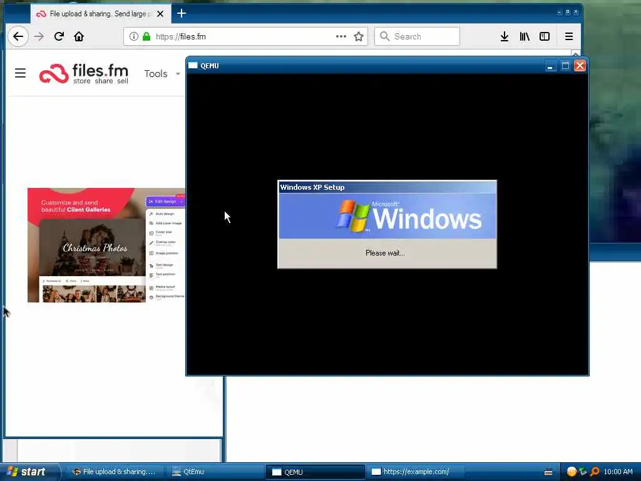Screen dimensions: 641x481
Task: Click the green padlock security icon
Action: [146, 36]
